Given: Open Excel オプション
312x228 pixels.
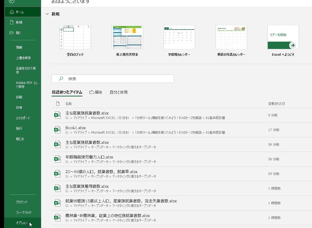Looking at the screenshot, I should click(x=21, y=223).
